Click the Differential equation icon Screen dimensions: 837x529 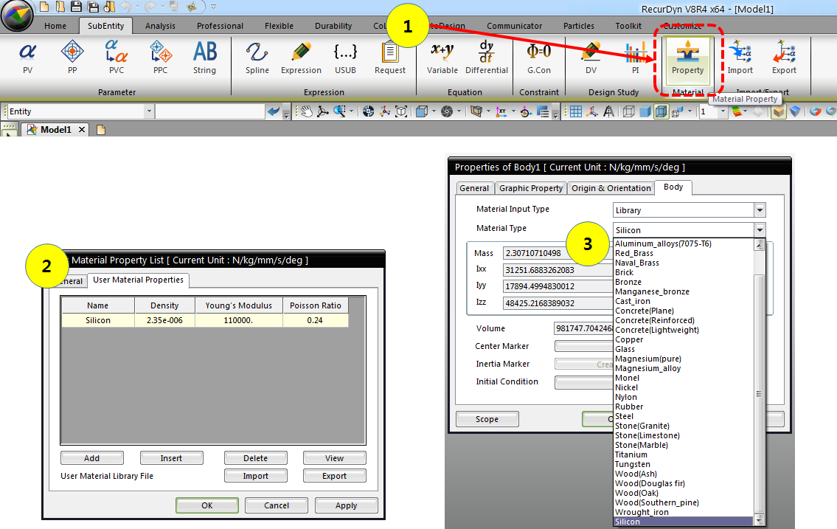pyautogui.click(x=486, y=58)
